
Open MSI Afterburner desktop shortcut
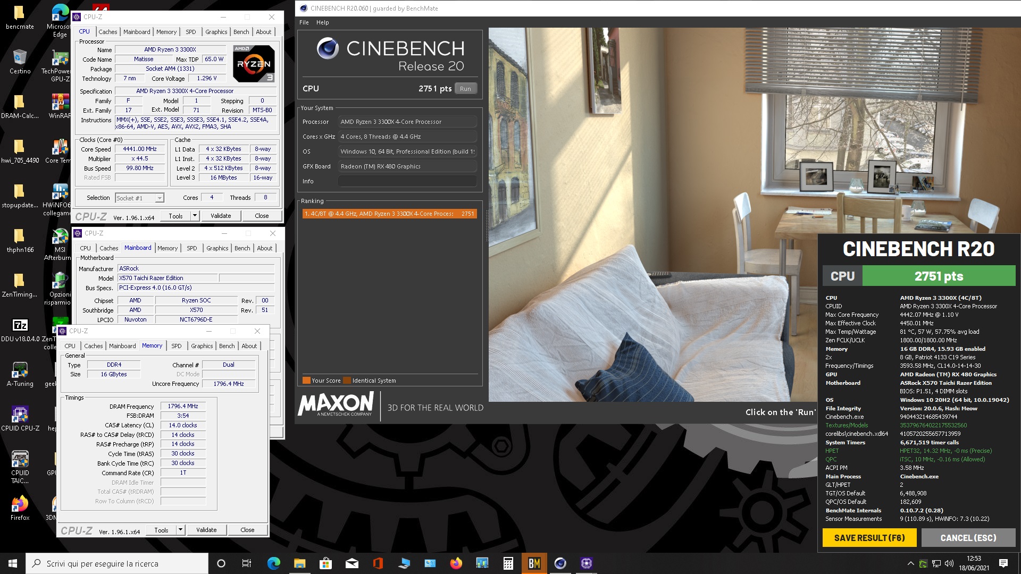click(58, 244)
